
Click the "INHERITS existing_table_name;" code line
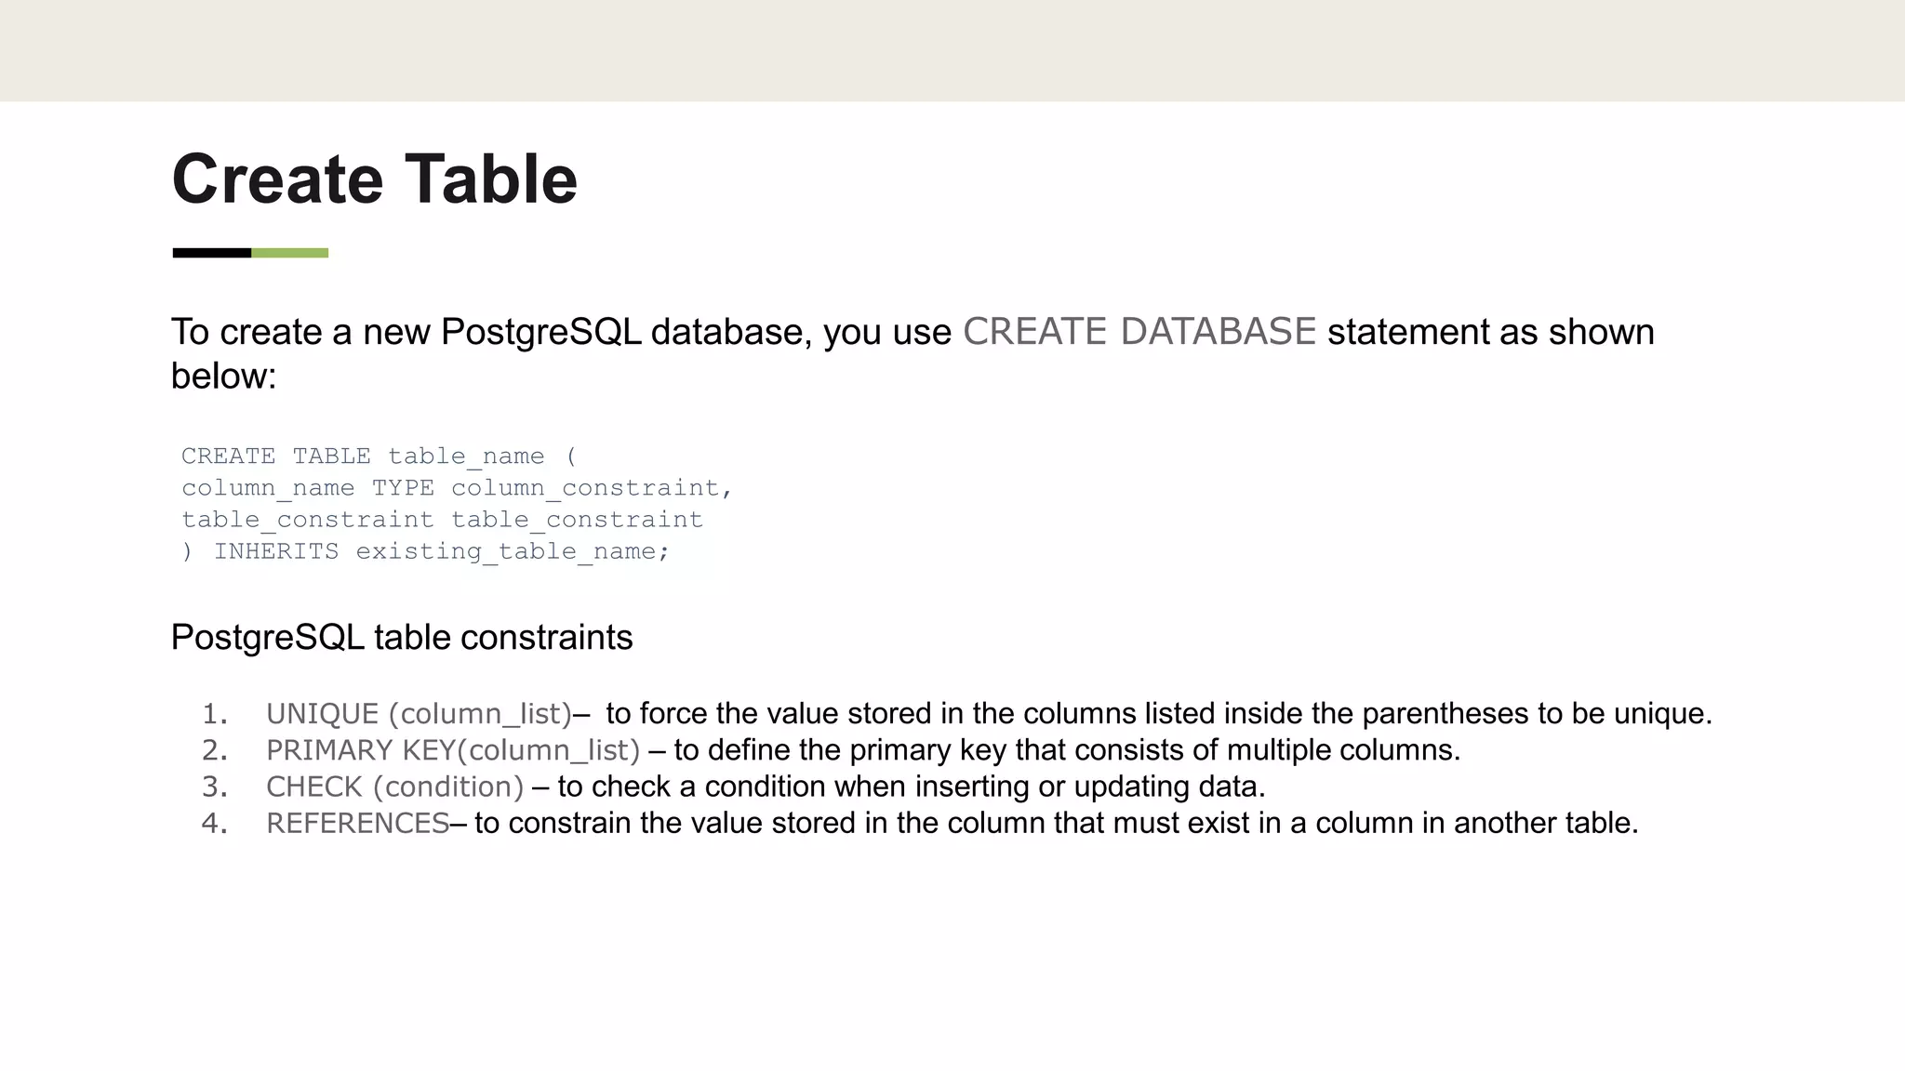coord(441,551)
